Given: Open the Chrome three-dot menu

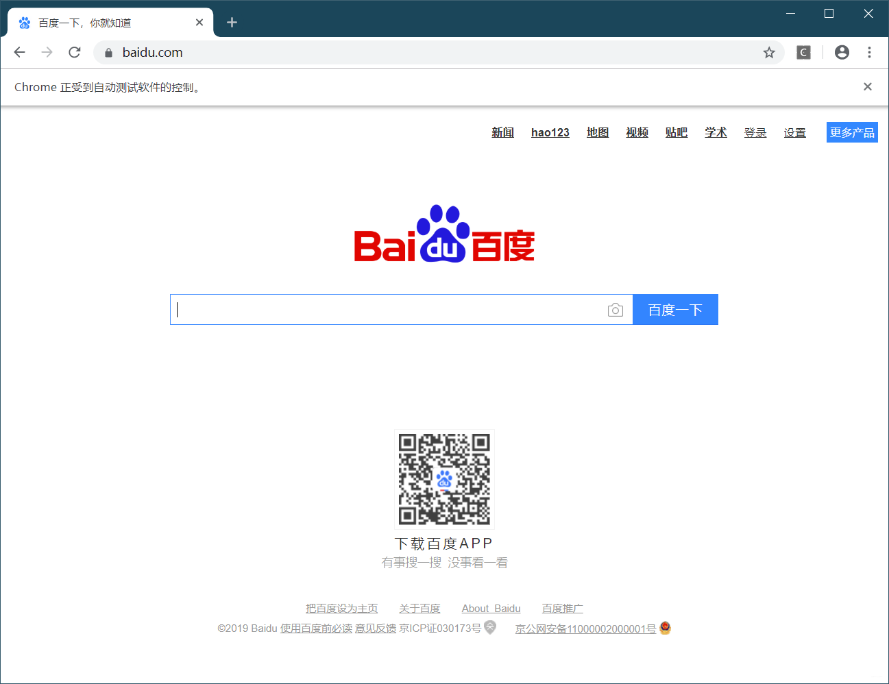Looking at the screenshot, I should pos(869,52).
